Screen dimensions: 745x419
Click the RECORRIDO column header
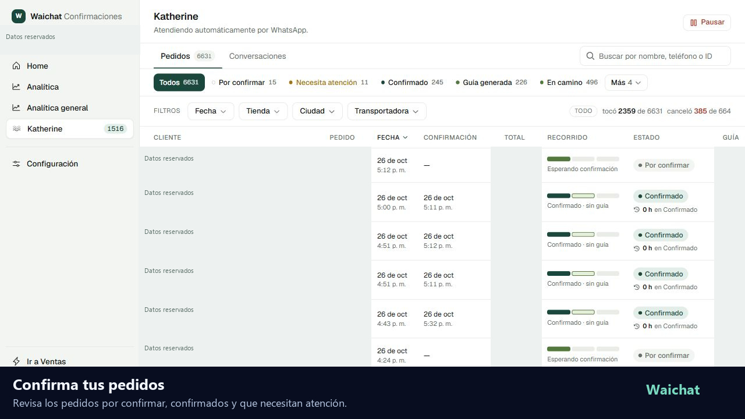[567, 137]
